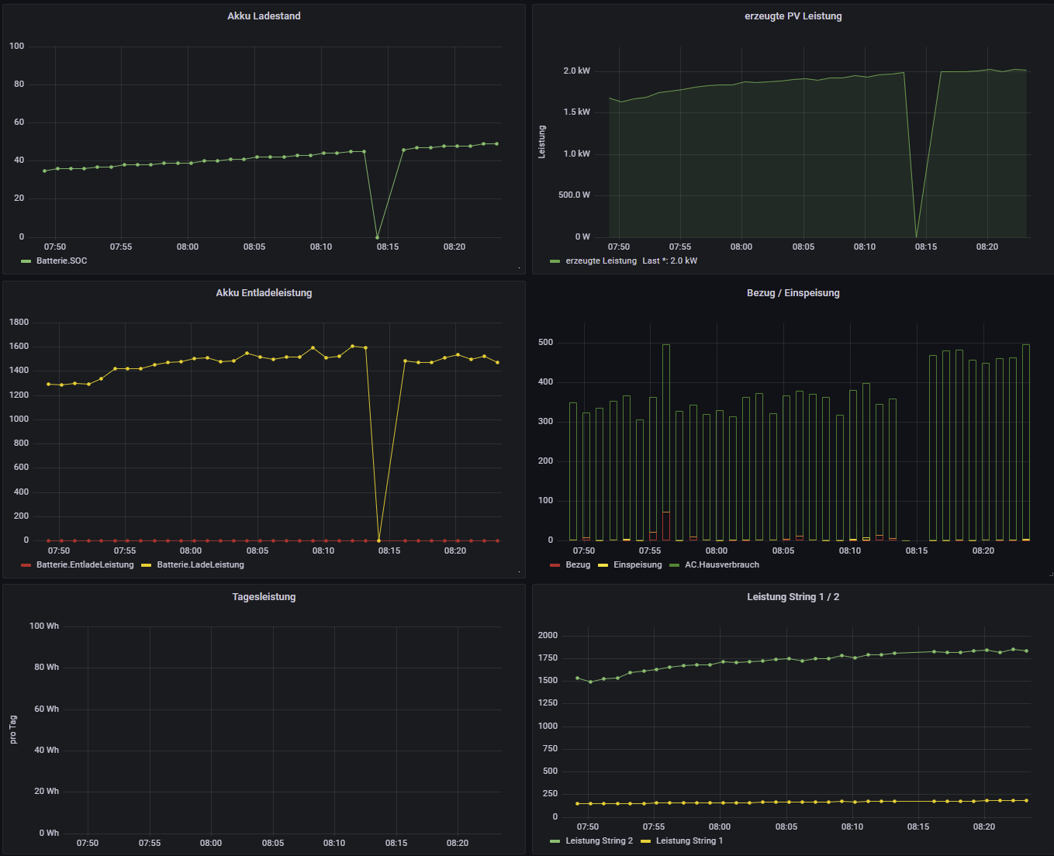
Task: Click the yellow Leistung String 1 color swatch
Action: pyautogui.click(x=646, y=841)
